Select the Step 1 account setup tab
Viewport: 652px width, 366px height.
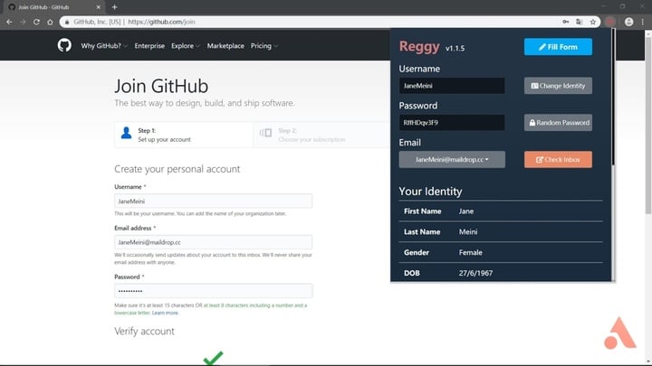(x=183, y=135)
